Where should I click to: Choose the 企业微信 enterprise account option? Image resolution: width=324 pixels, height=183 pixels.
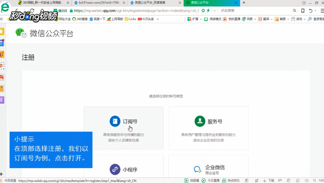click(208, 166)
